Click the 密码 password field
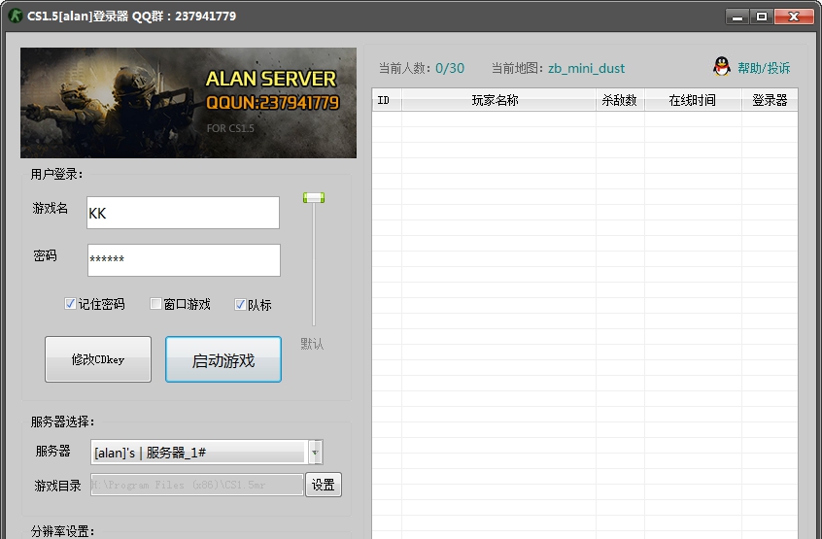This screenshot has height=539, width=822. pyautogui.click(x=184, y=260)
